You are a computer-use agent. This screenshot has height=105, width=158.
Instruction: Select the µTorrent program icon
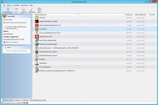[37, 18]
